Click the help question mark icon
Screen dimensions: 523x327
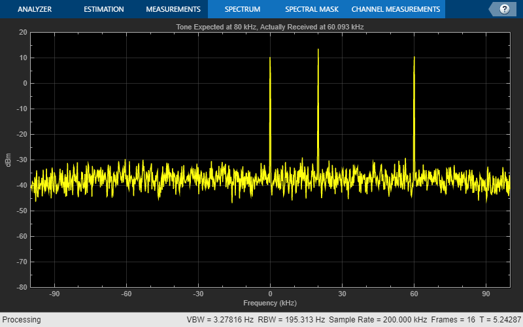coord(504,9)
